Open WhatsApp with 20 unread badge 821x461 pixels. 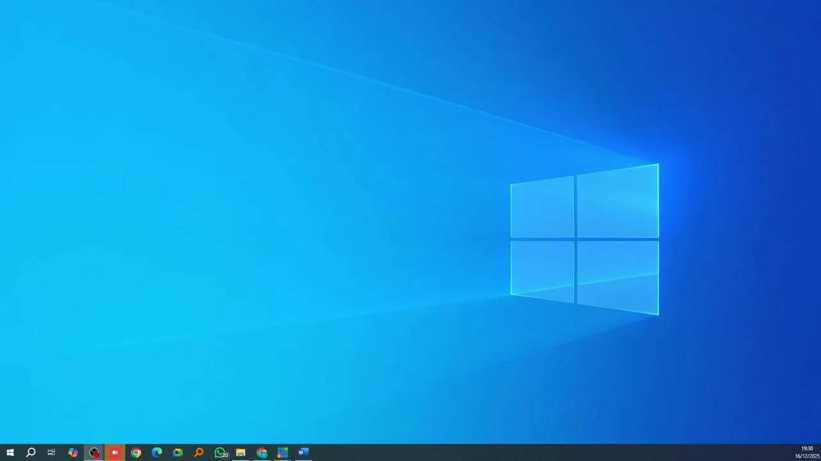pyautogui.click(x=220, y=453)
